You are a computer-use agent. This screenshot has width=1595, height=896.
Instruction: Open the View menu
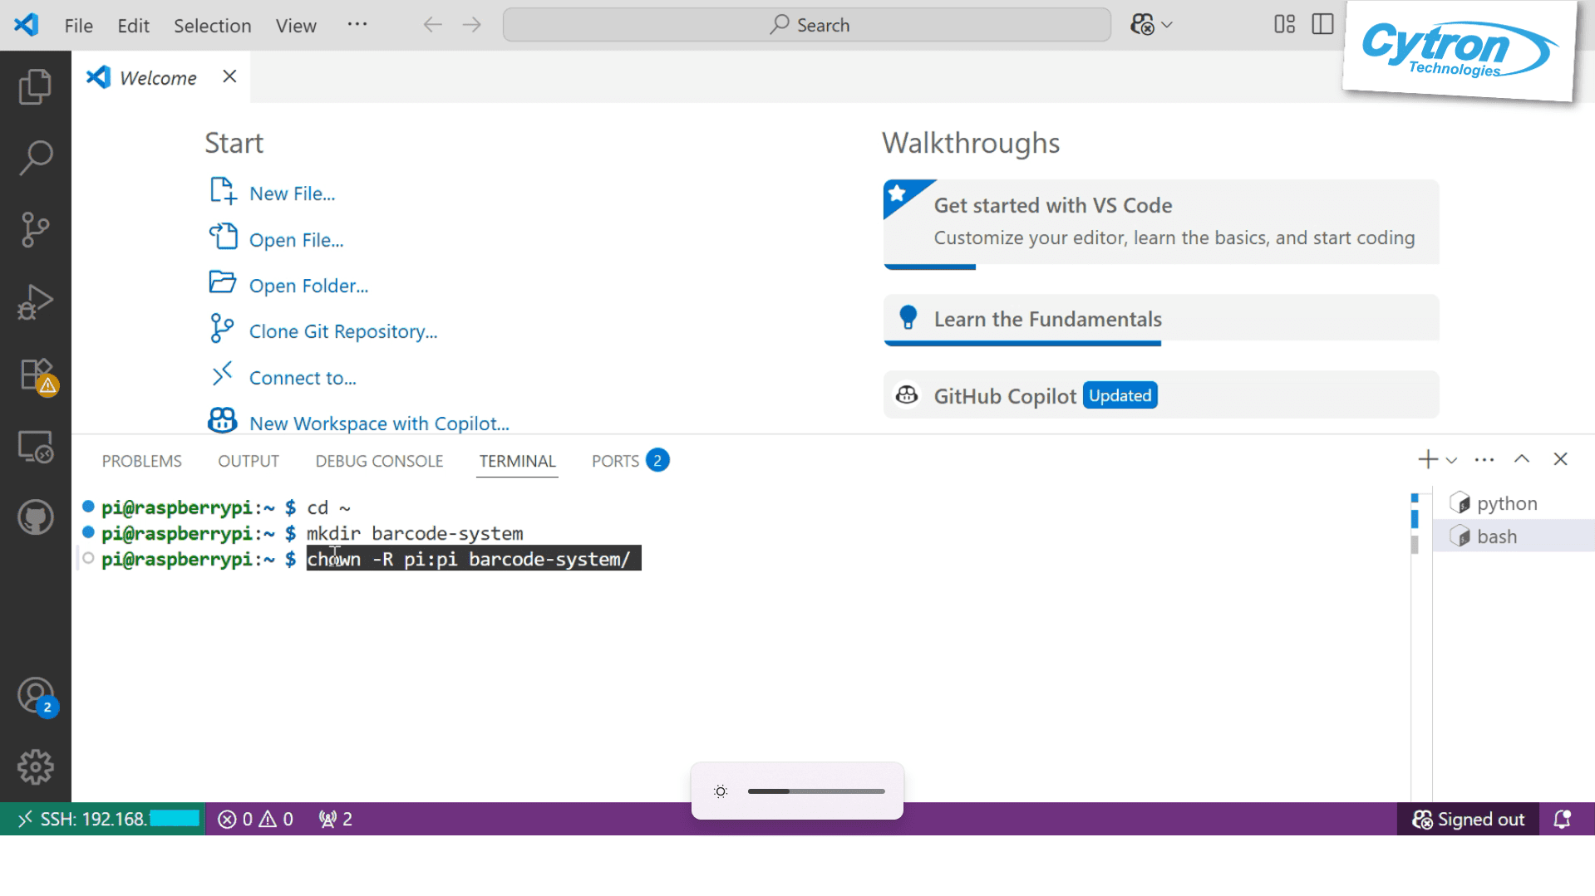(x=295, y=25)
